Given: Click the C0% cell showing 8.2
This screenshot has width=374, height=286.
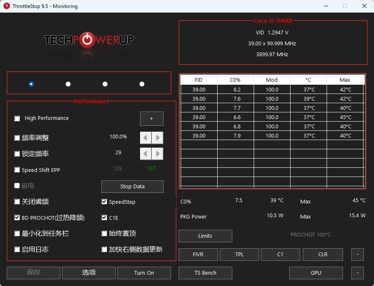Looking at the screenshot, I should coord(236,90).
